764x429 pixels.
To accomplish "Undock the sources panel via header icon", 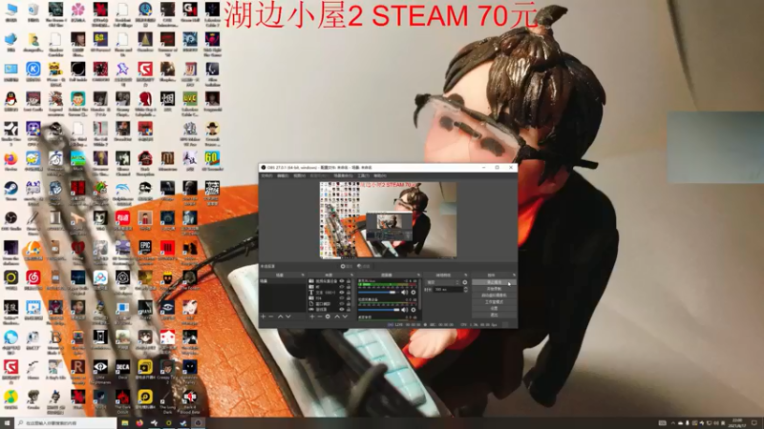I will 351,275.
